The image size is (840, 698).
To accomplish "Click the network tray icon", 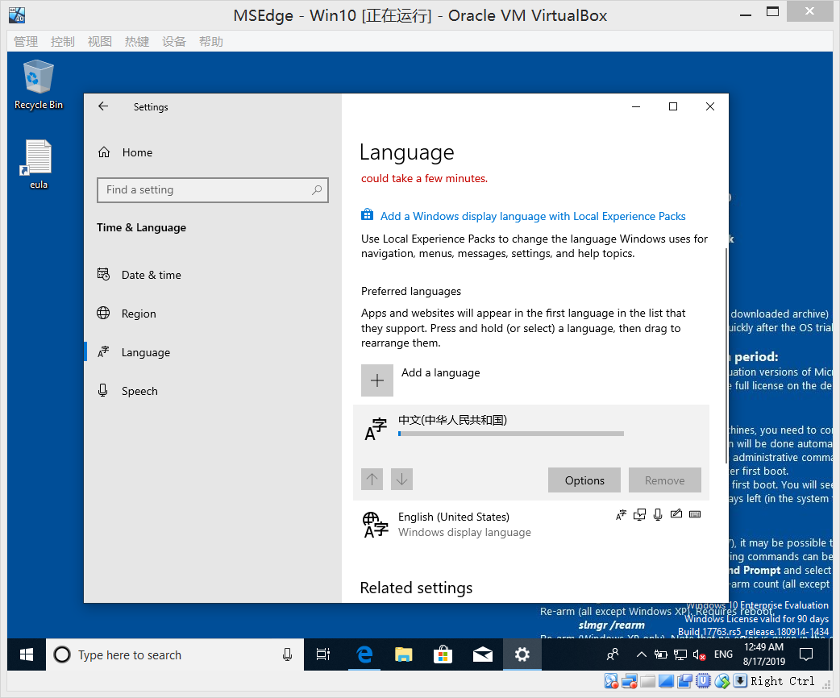I will coord(680,654).
